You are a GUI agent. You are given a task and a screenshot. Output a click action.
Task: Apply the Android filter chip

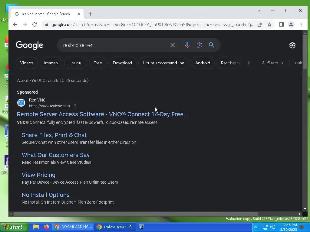(x=203, y=63)
